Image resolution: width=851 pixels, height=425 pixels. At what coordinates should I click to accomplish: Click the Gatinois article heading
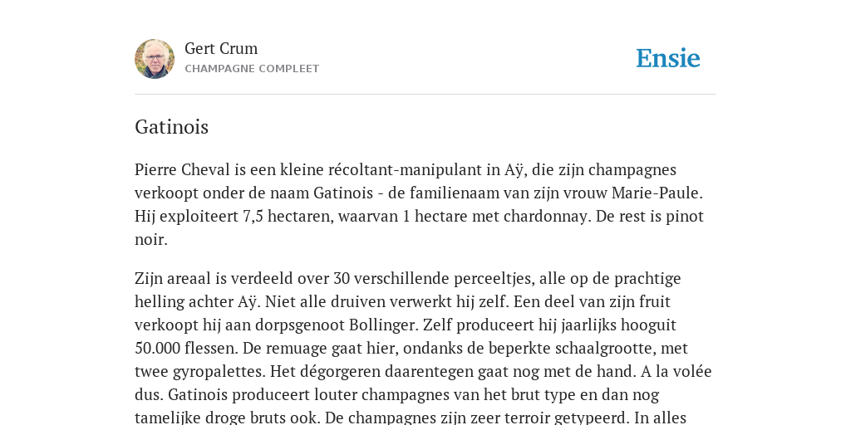click(x=171, y=127)
